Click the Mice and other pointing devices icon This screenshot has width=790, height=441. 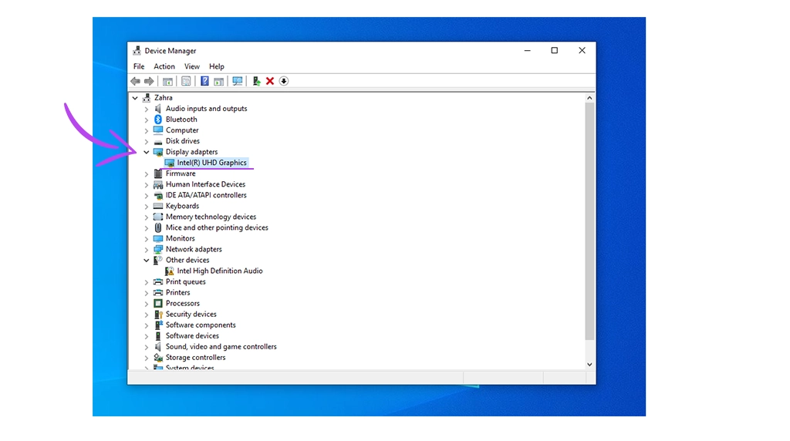click(157, 227)
